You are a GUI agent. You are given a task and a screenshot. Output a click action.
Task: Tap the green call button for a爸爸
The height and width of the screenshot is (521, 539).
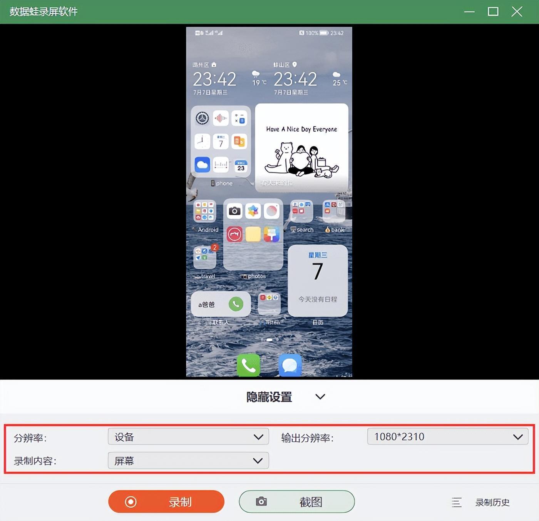tap(236, 304)
